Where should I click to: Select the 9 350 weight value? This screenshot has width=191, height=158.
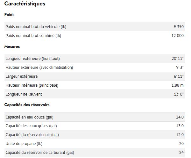pyautogui.click(x=179, y=26)
